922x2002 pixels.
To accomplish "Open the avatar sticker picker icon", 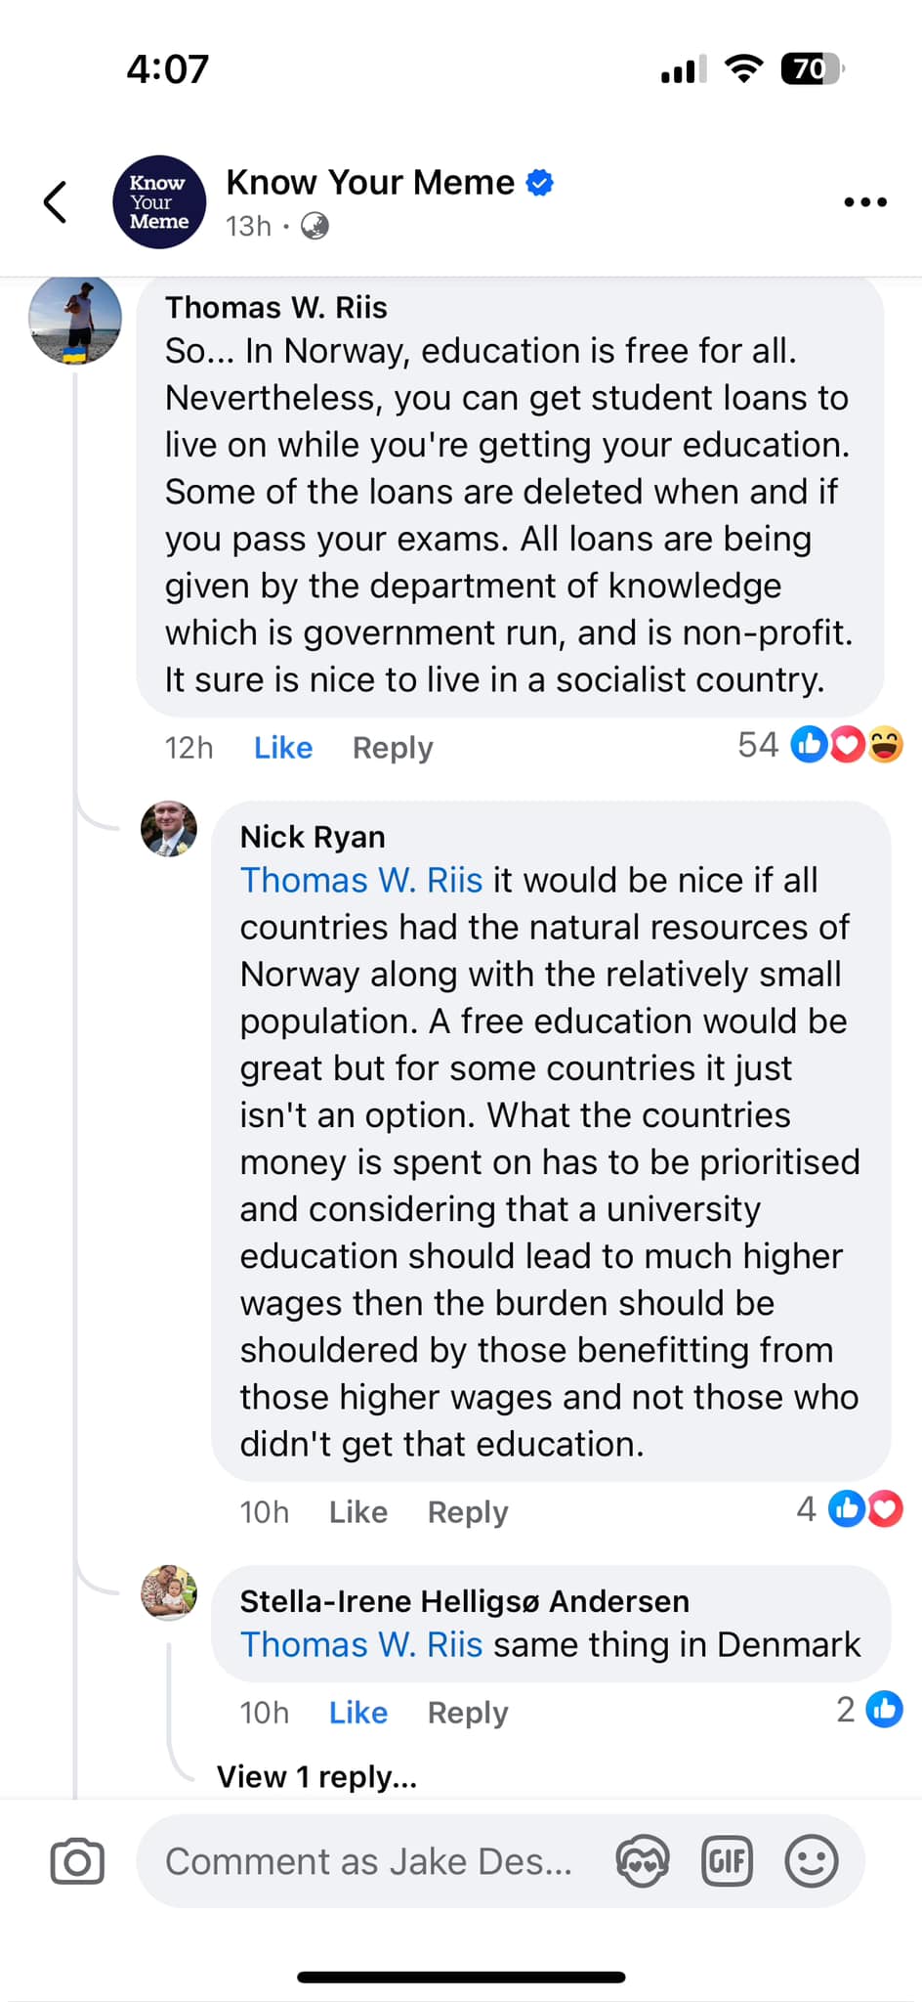I will coord(643,1860).
